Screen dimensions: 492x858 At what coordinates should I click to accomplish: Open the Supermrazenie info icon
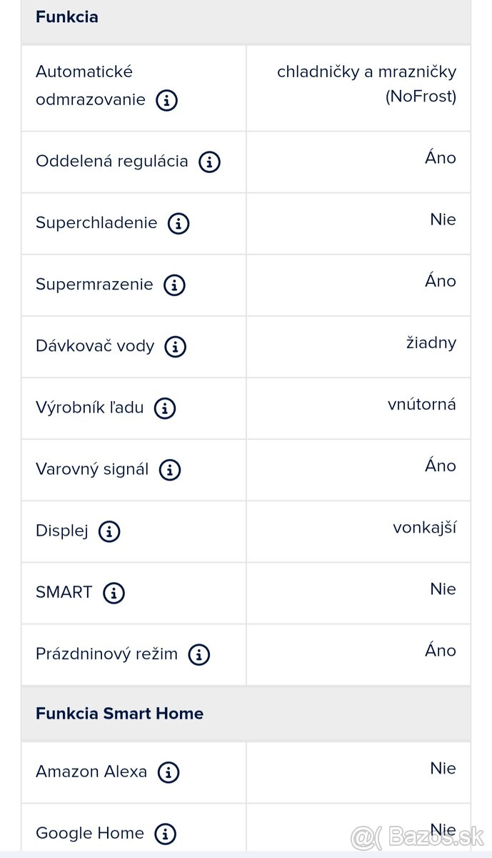[174, 285]
